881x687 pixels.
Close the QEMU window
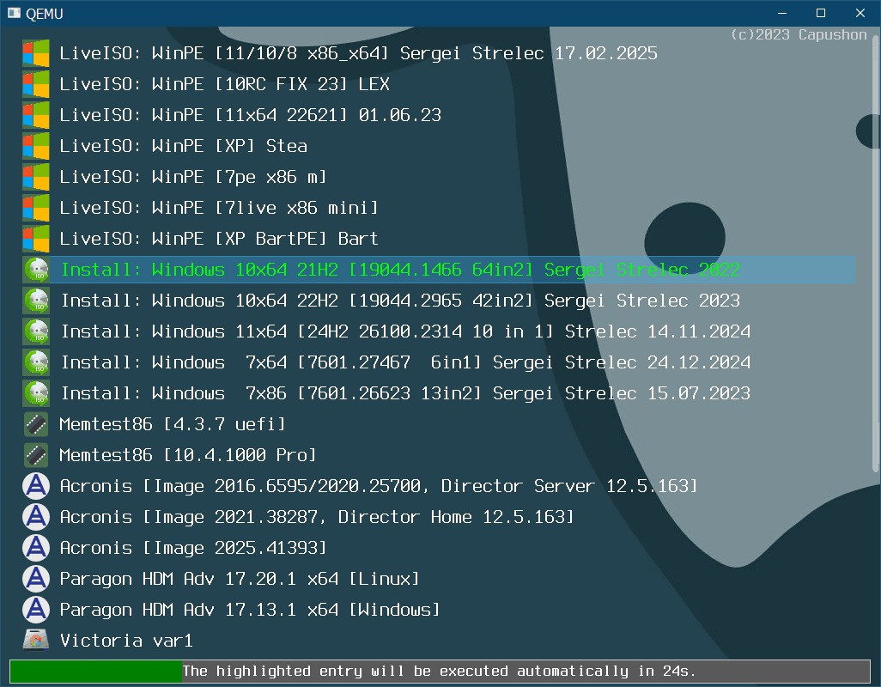(860, 13)
